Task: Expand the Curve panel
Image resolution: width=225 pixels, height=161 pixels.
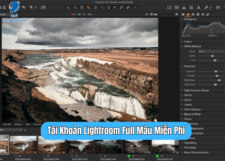Action: click(182, 100)
